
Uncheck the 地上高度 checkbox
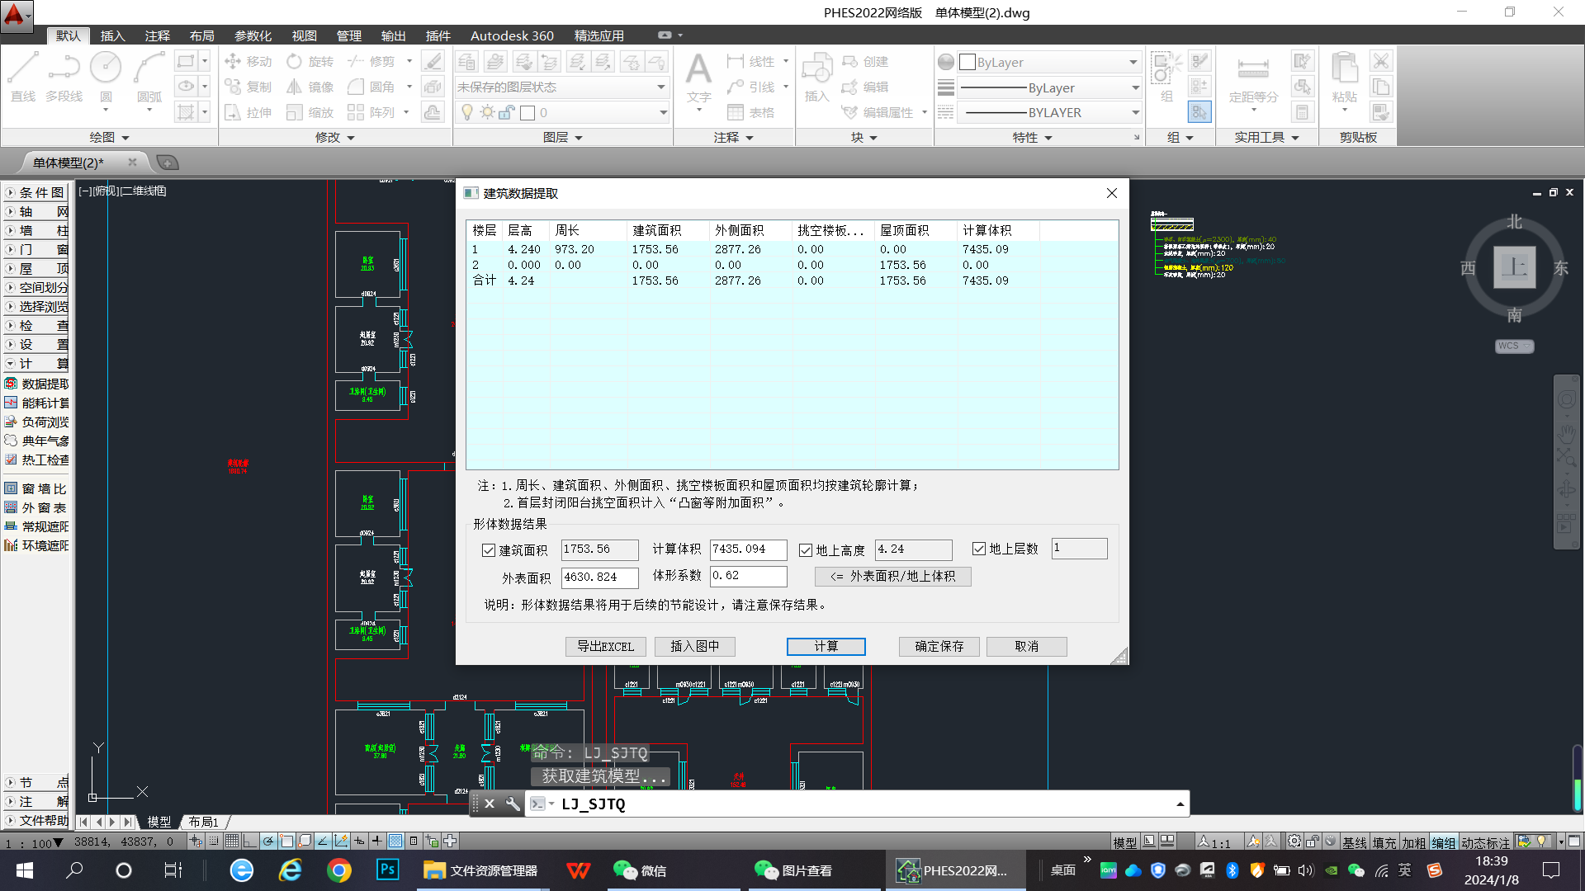pyautogui.click(x=806, y=550)
